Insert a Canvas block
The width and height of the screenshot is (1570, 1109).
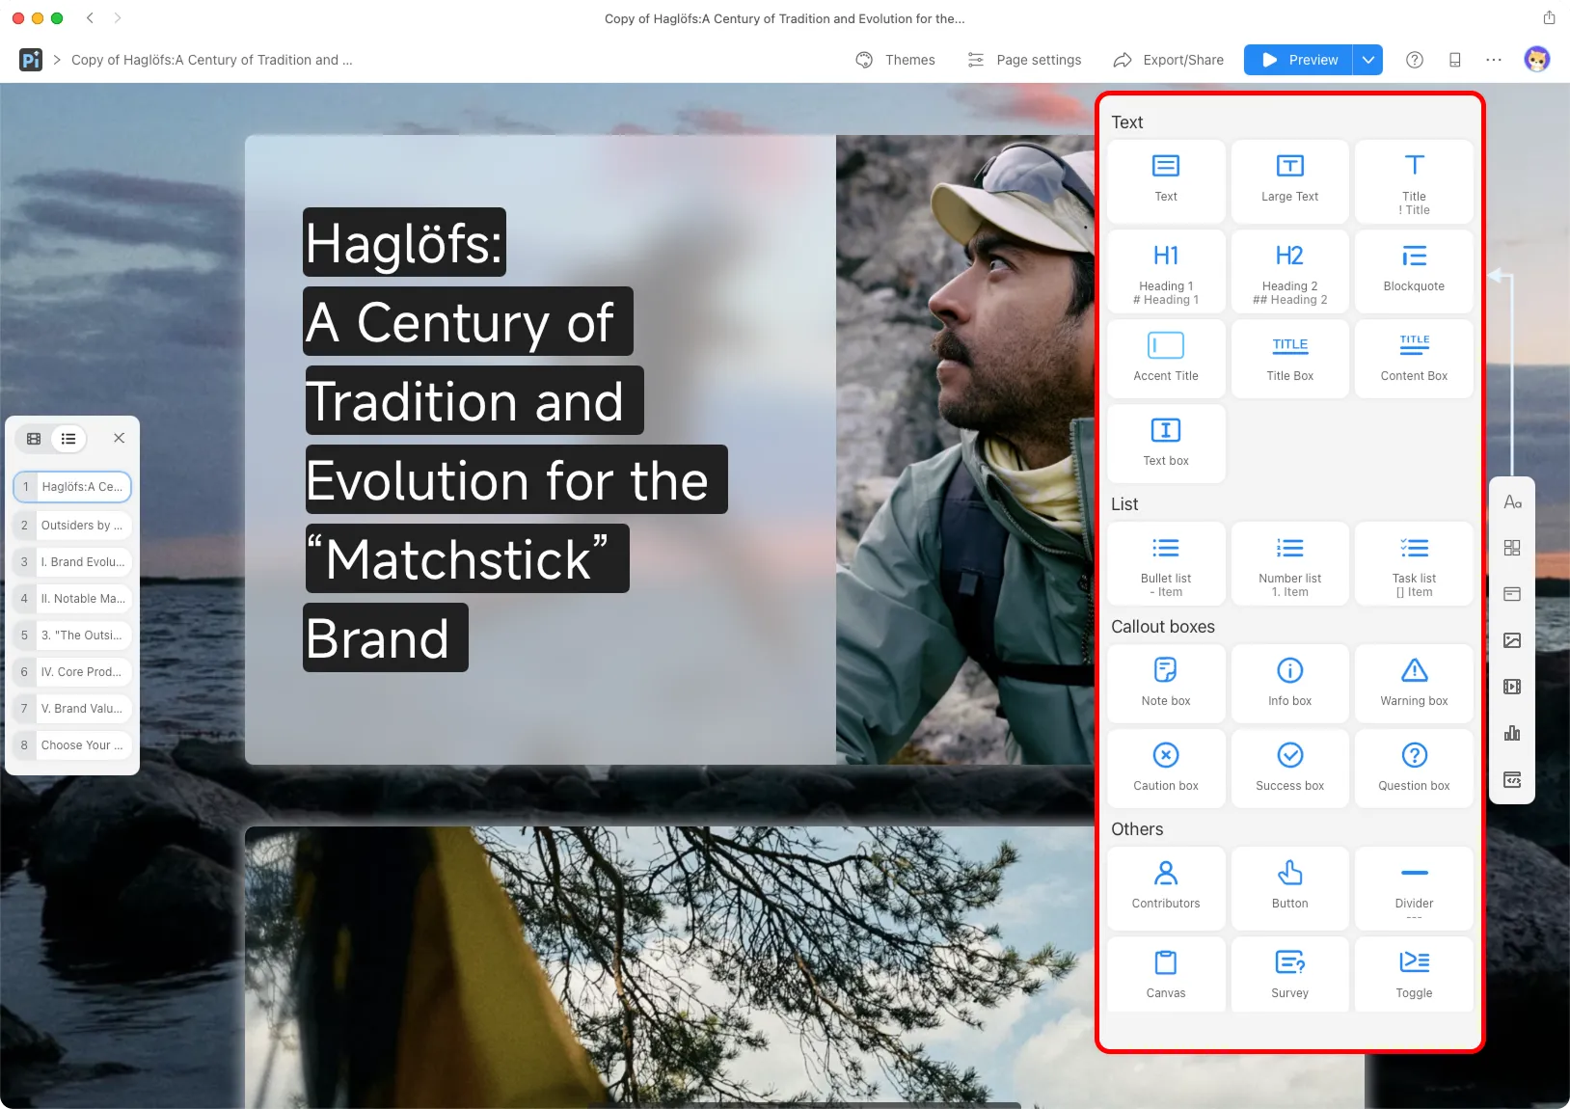pyautogui.click(x=1166, y=975)
